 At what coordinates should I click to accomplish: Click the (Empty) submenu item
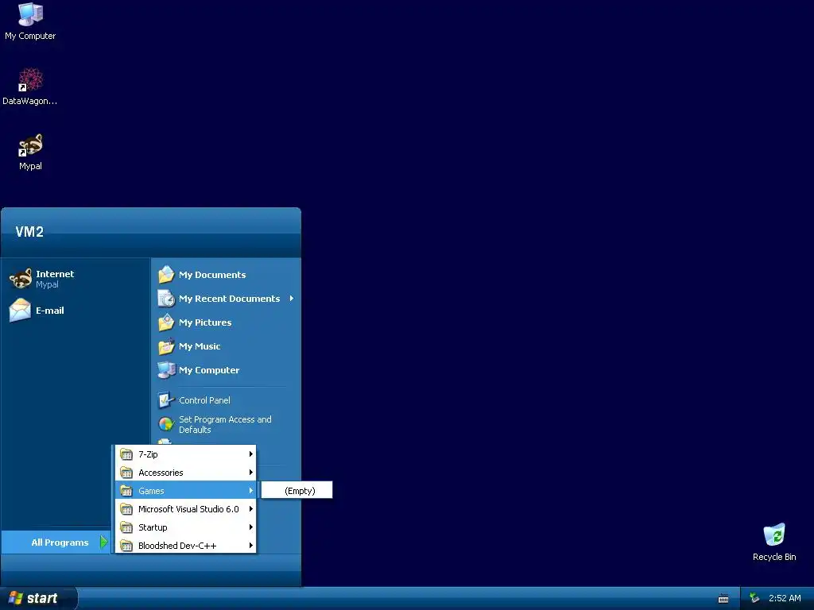[x=297, y=491]
